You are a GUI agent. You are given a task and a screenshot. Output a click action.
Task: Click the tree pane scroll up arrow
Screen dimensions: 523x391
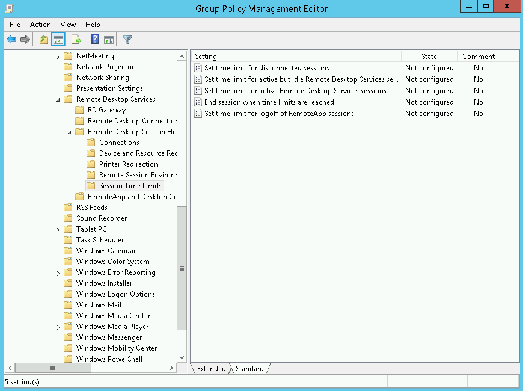click(x=182, y=56)
